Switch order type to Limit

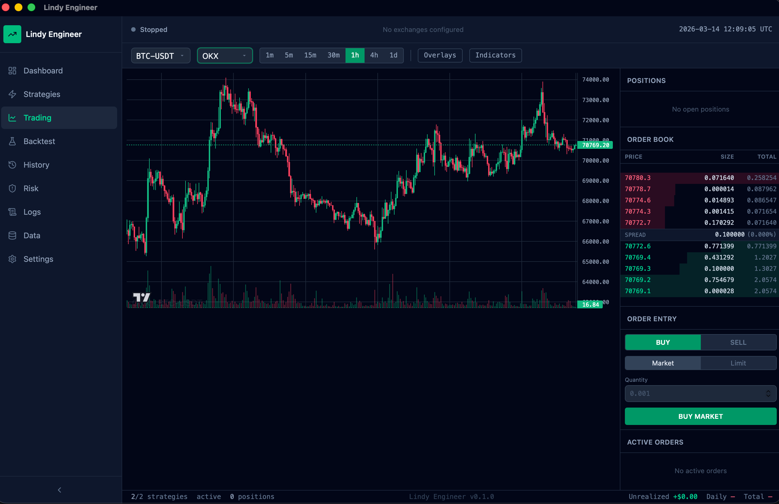coord(738,363)
